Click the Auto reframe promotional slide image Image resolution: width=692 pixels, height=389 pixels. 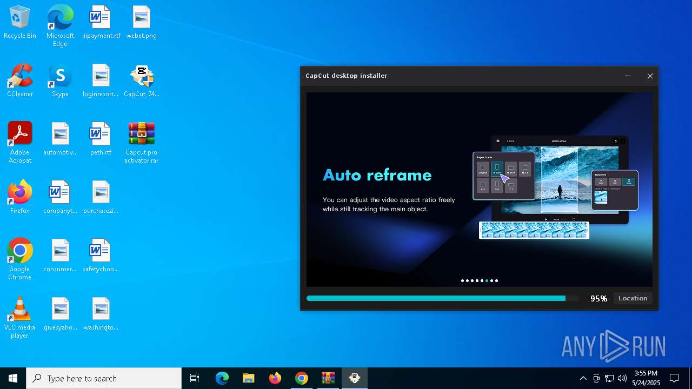coord(480,189)
